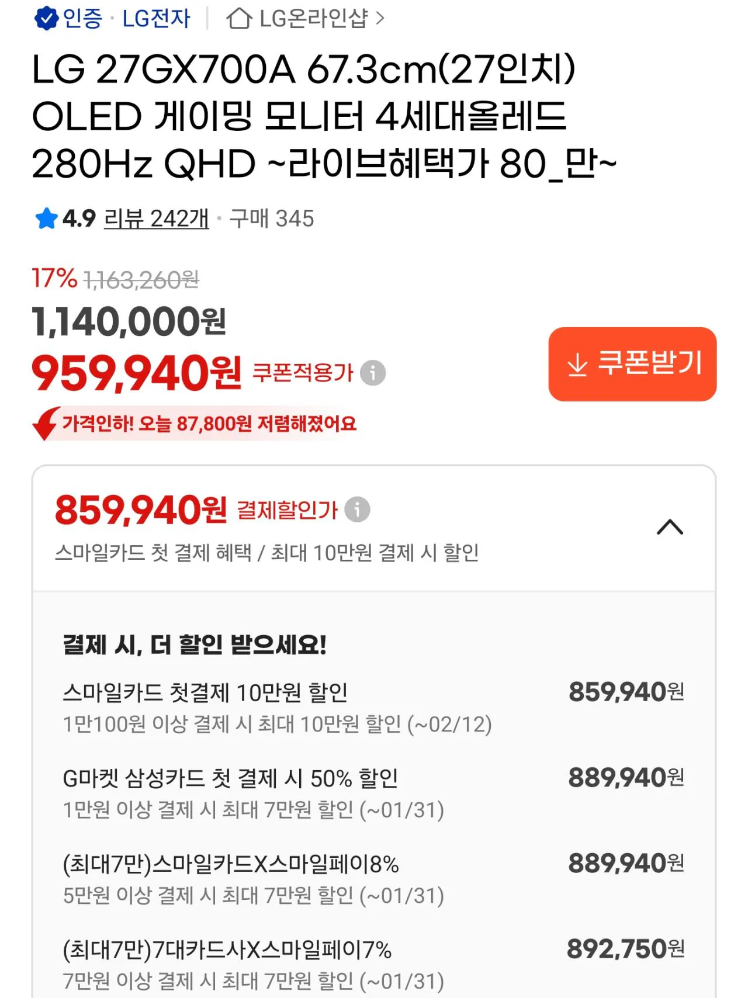The height and width of the screenshot is (998, 748).
Task: Open the LG온라인샵 store link
Action: (x=313, y=18)
